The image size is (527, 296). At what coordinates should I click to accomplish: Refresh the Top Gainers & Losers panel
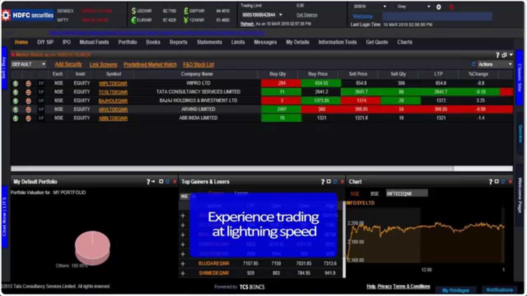[x=335, y=182]
